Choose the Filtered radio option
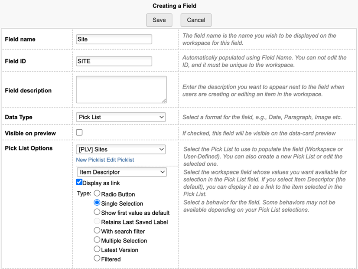This screenshot has width=358, height=269. tap(97, 259)
